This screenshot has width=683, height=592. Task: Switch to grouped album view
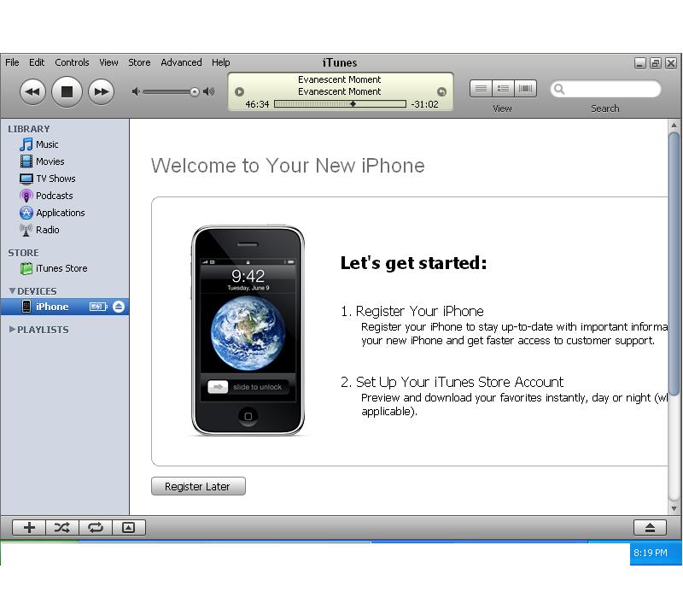tap(503, 88)
